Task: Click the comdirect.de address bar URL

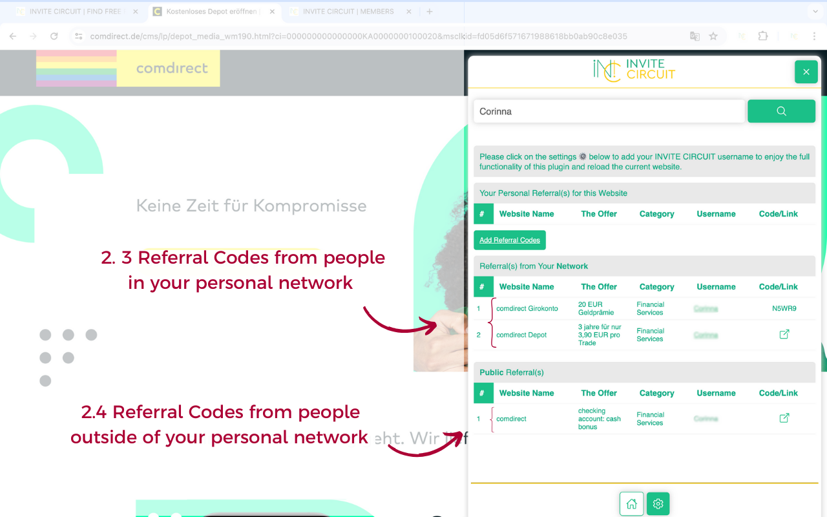Action: tap(359, 36)
